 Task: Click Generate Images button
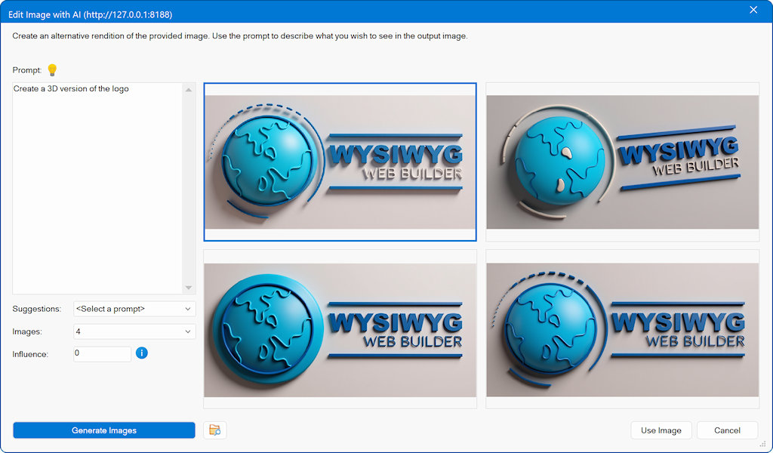click(104, 430)
